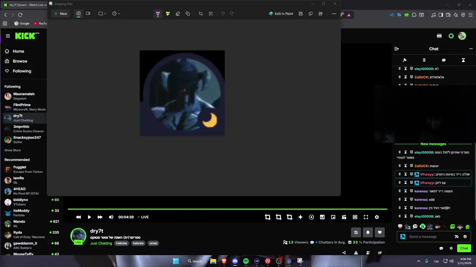
Task: Click the captured avatar snip image
Action: 182,93
